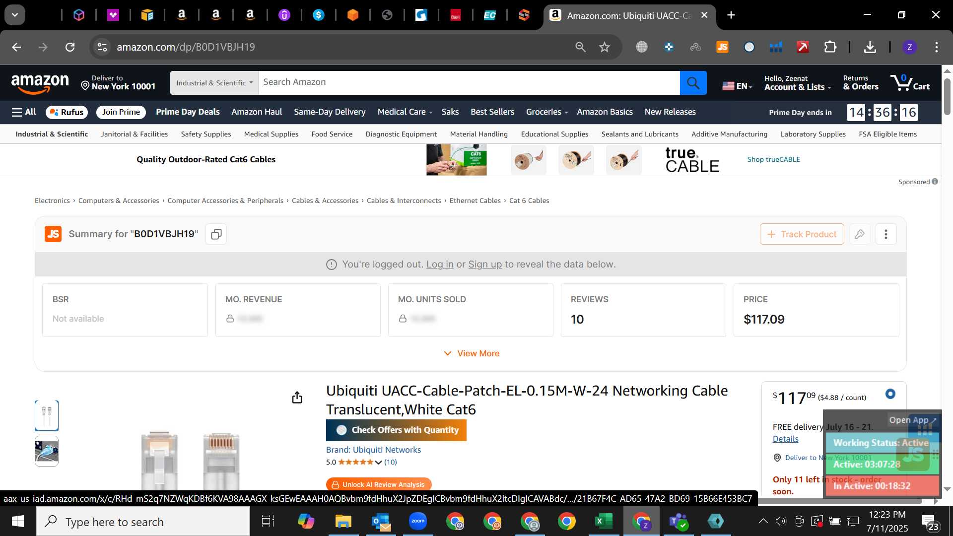Viewport: 953px width, 536px height.
Task: Click Join Prime button
Action: [121, 112]
